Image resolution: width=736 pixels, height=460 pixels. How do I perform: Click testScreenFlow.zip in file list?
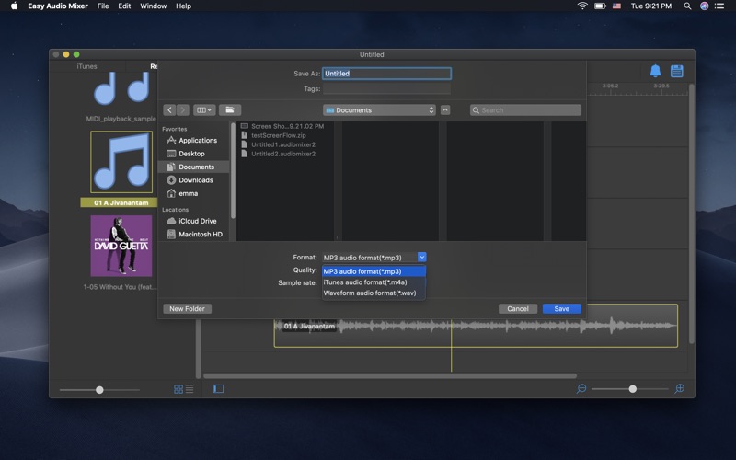(x=273, y=135)
